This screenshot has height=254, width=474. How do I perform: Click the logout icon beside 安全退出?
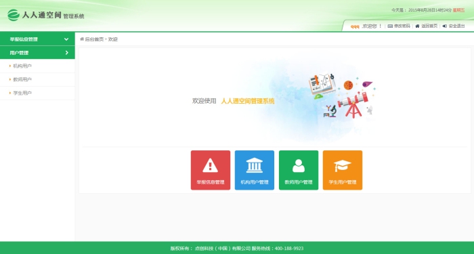(x=444, y=26)
